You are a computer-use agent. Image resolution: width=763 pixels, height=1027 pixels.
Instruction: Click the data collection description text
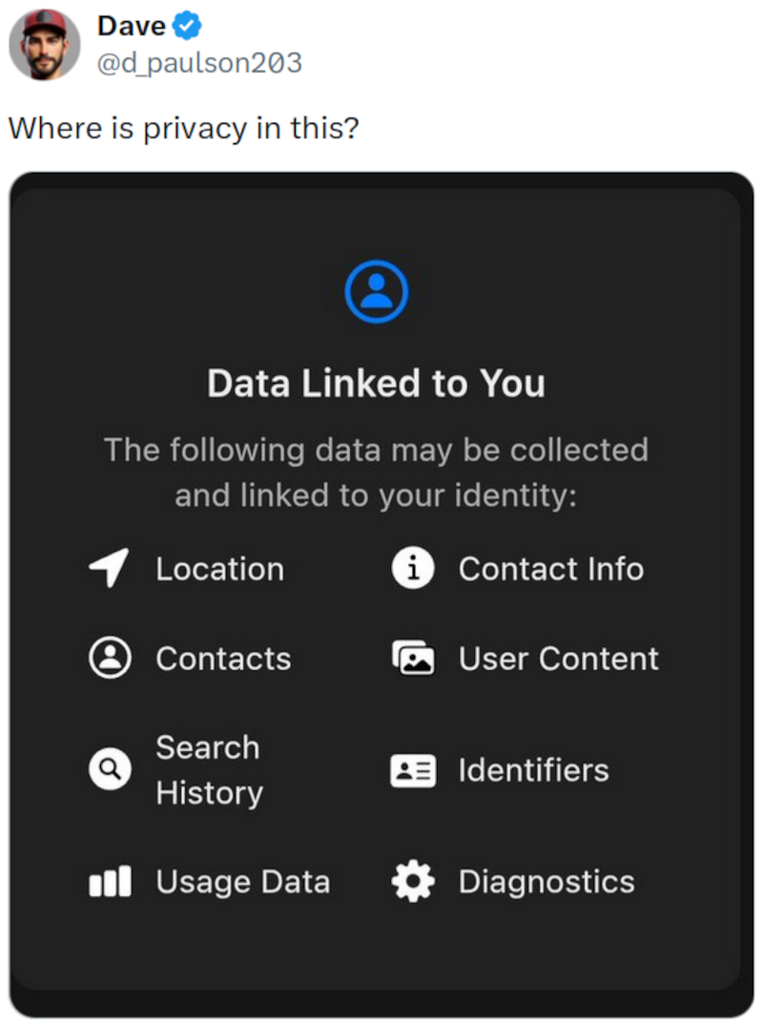click(x=376, y=472)
